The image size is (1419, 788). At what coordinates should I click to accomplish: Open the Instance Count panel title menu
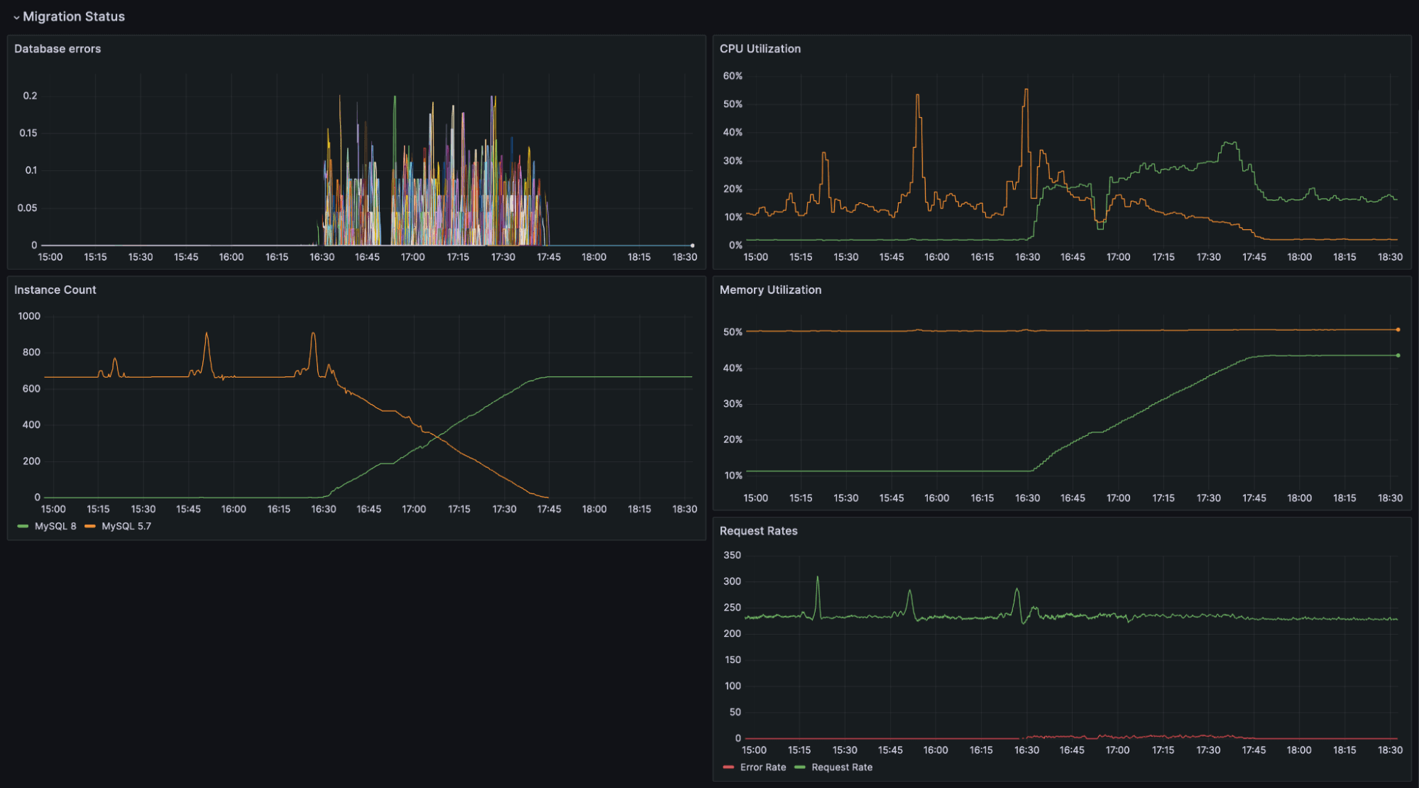coord(55,290)
